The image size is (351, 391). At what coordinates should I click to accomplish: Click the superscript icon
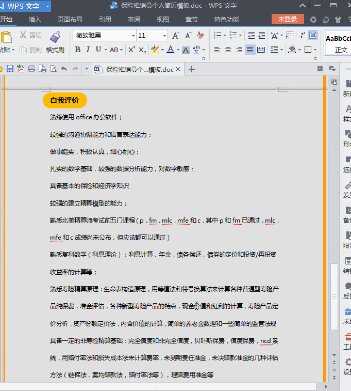[131, 50]
